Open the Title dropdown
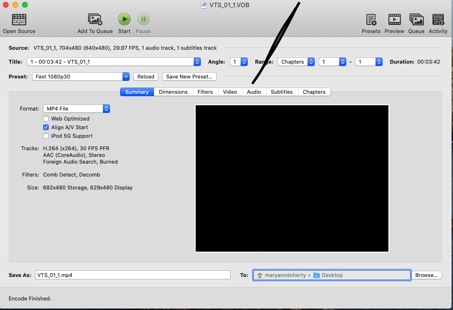453x310 pixels. click(113, 62)
